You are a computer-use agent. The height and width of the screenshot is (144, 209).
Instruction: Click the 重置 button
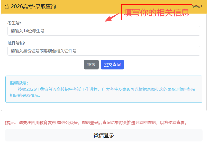[91, 65]
